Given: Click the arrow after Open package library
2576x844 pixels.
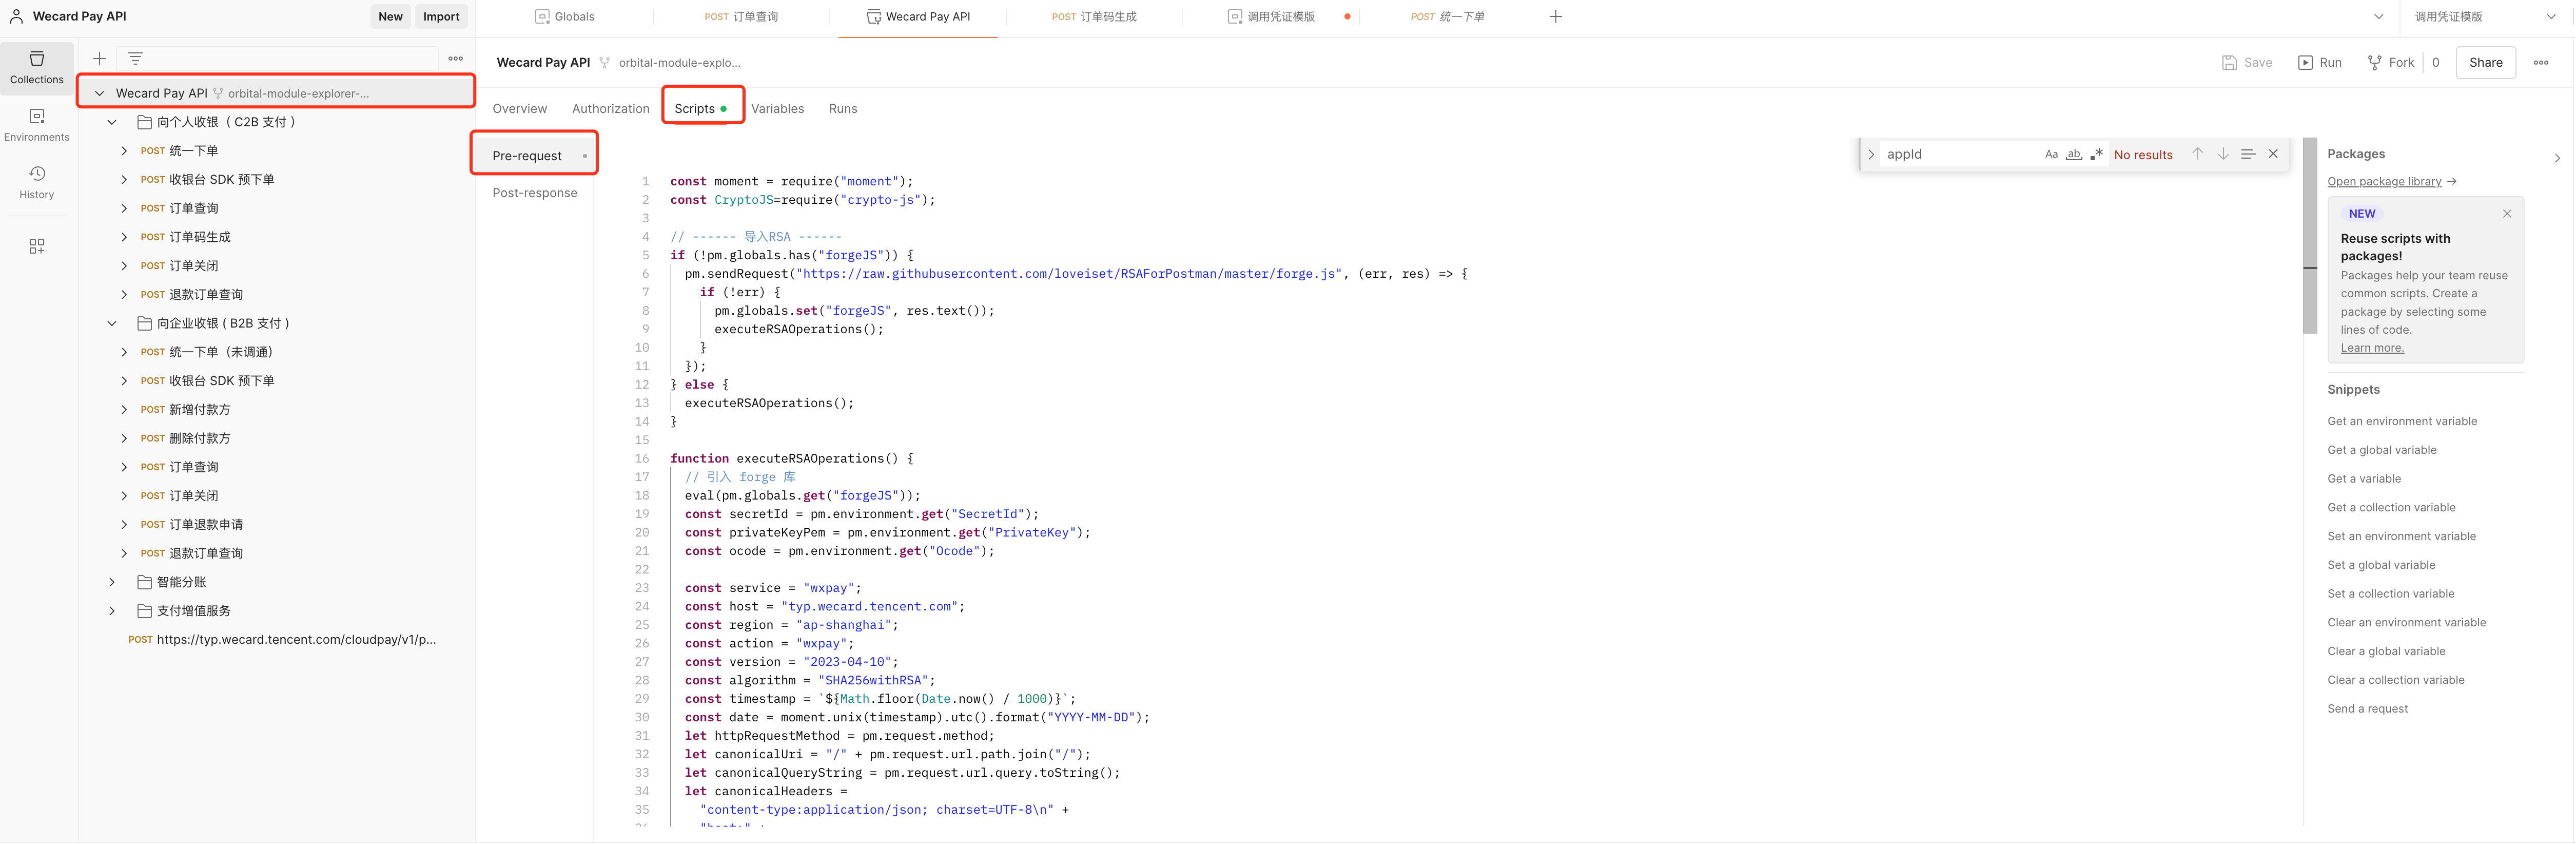Looking at the screenshot, I should coord(2451,181).
